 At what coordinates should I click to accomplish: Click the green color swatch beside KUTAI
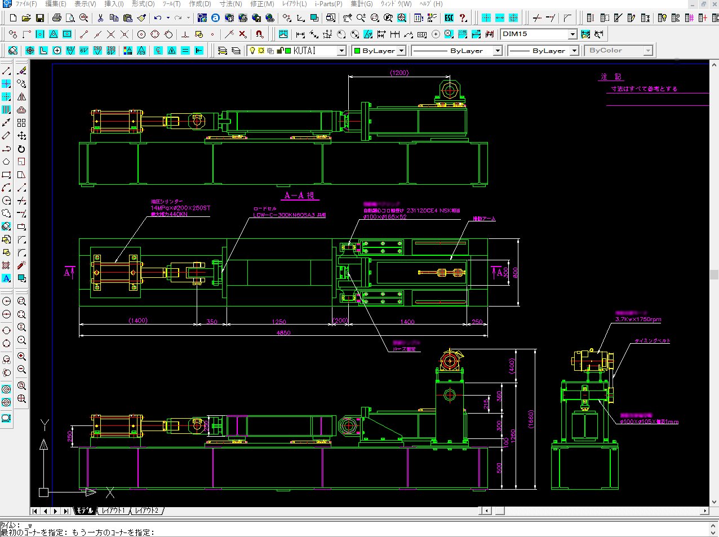coord(288,51)
